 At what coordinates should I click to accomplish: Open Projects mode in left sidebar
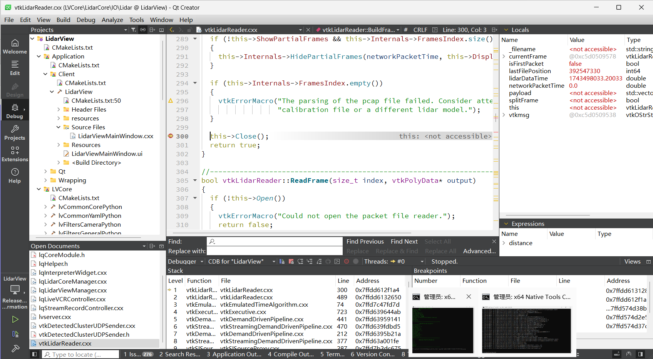click(15, 133)
